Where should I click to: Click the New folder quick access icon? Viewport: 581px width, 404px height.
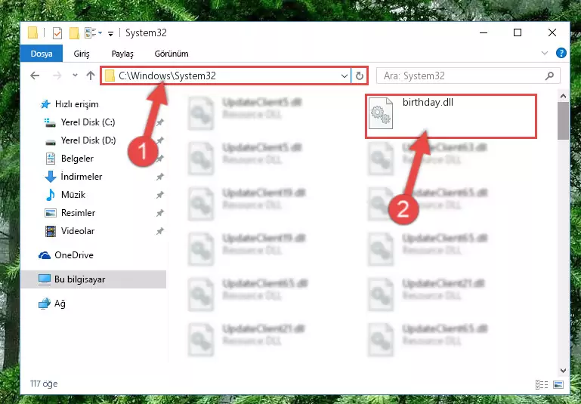tap(74, 33)
